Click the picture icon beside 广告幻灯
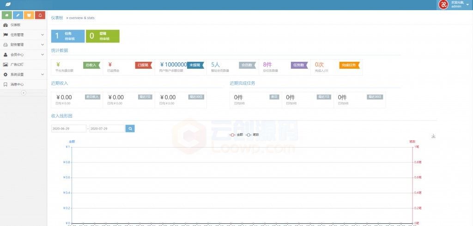473x226 pixels. coord(6,65)
